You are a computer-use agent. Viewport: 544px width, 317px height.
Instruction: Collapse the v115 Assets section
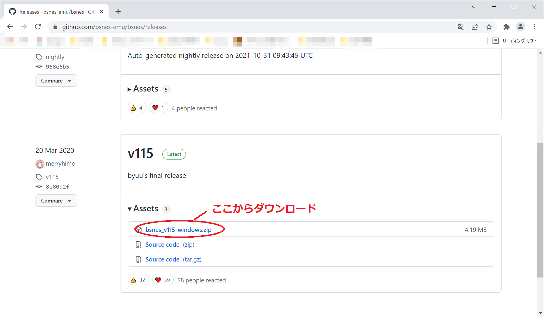pos(143,209)
